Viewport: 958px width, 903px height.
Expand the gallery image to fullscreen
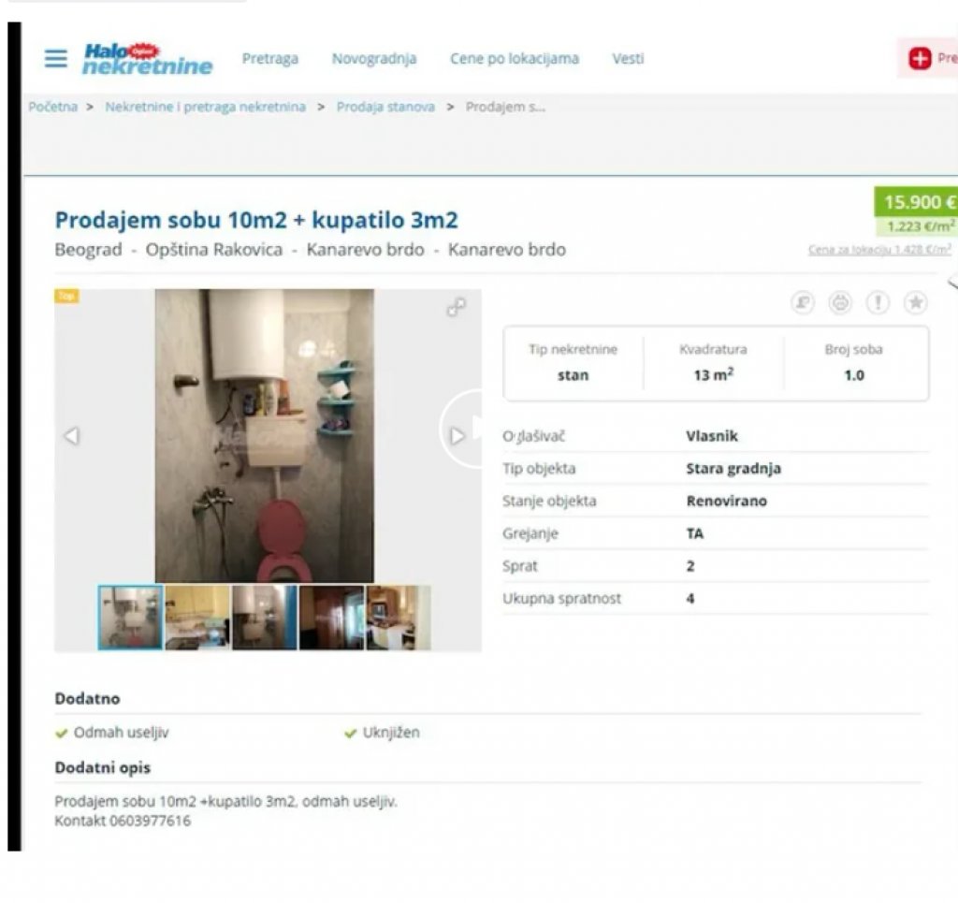pyautogui.click(x=457, y=307)
